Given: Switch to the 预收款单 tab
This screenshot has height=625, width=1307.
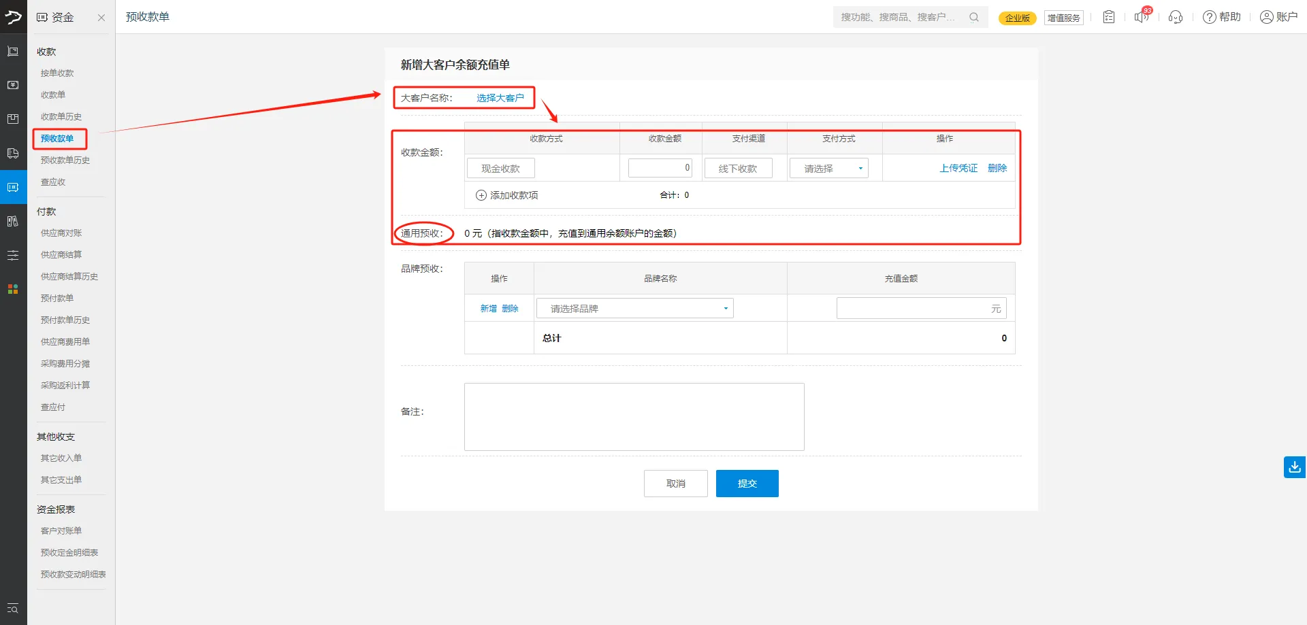Looking at the screenshot, I should point(148,16).
